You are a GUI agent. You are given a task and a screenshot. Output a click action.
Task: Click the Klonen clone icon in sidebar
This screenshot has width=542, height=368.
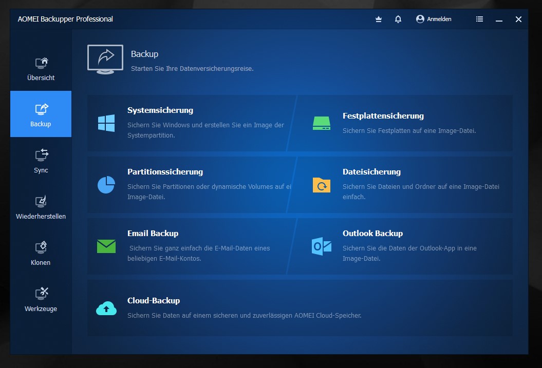pos(41,247)
